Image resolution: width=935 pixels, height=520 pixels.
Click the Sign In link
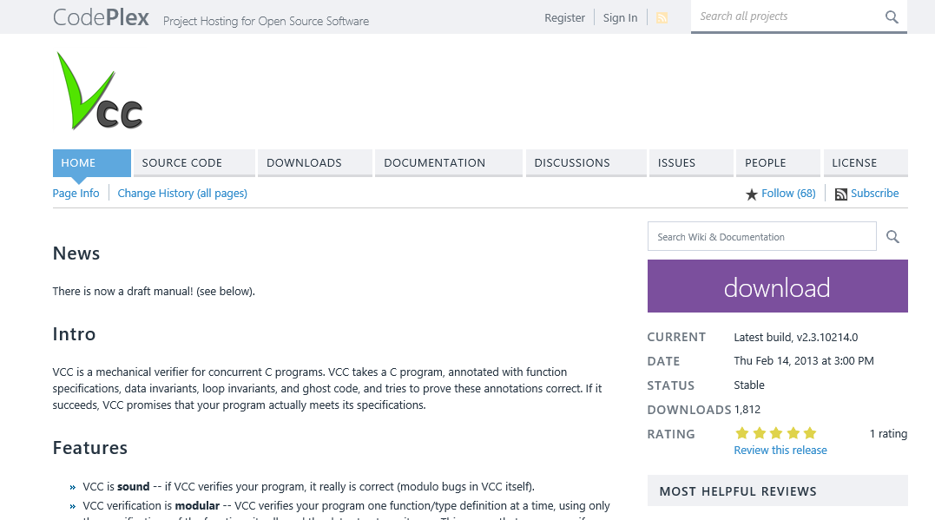tap(620, 18)
